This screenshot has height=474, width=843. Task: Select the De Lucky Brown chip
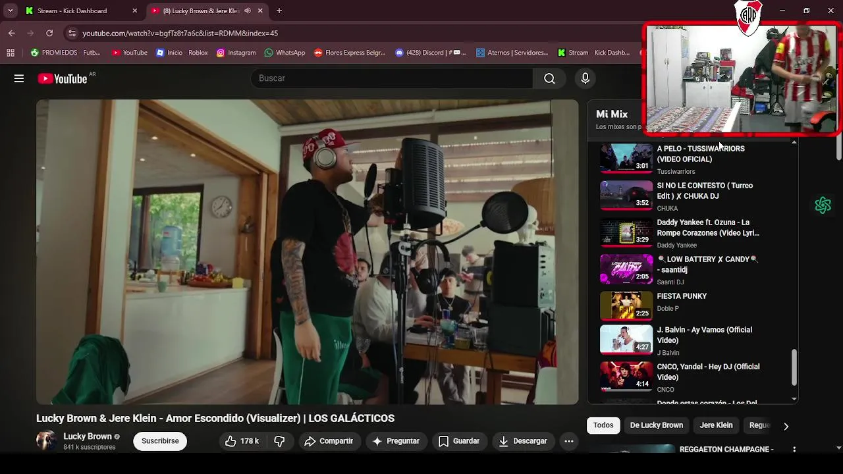click(657, 425)
